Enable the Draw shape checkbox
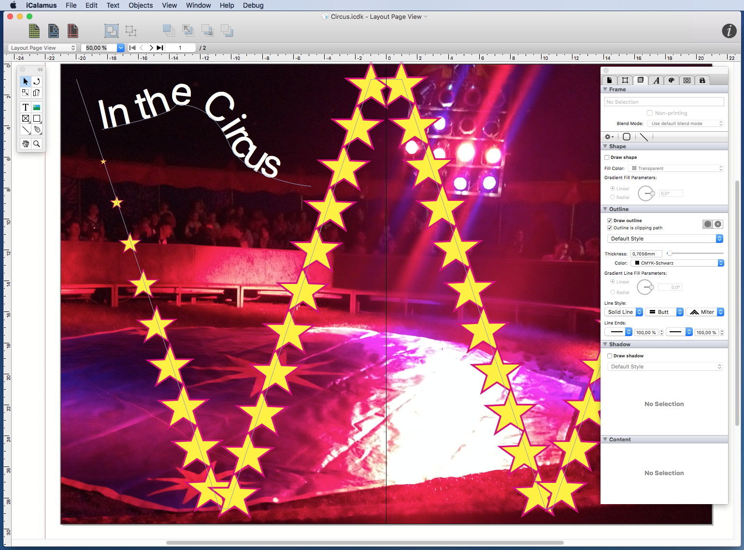 607,157
